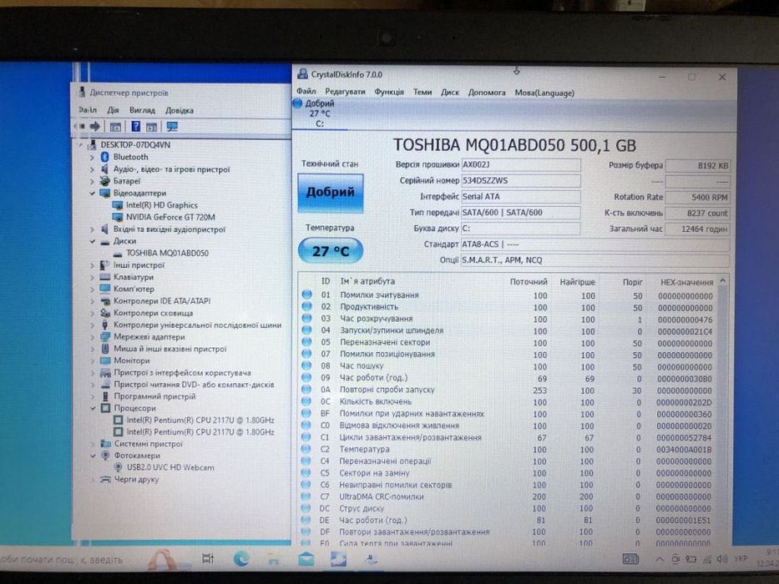Expand the Bluetooth node
779x584 pixels.
click(92, 158)
